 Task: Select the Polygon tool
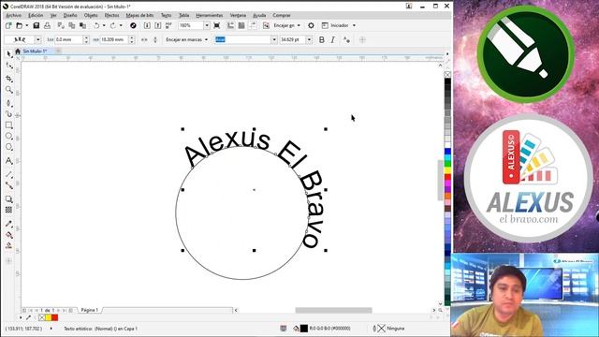pyautogui.click(x=9, y=148)
